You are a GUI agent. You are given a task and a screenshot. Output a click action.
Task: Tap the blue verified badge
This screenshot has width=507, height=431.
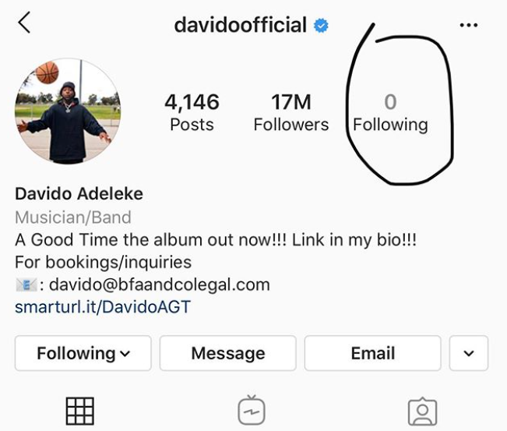[x=321, y=26]
